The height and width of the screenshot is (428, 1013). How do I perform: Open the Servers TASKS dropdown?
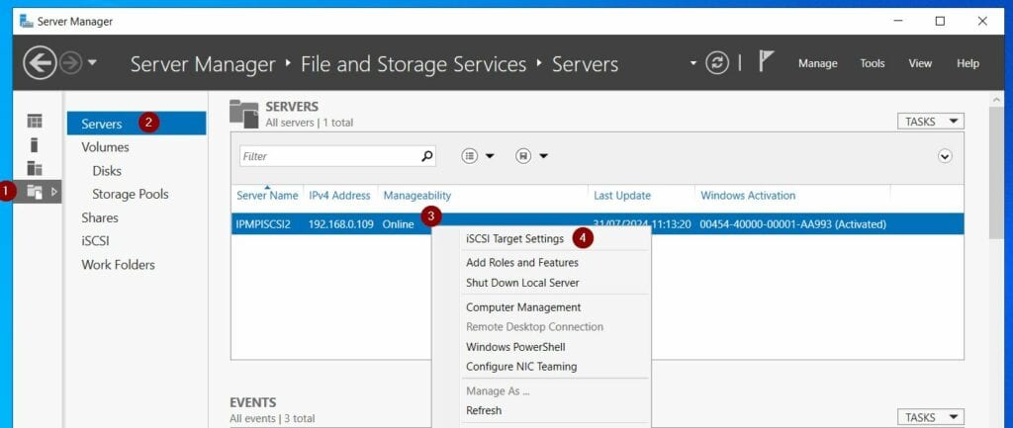(930, 122)
